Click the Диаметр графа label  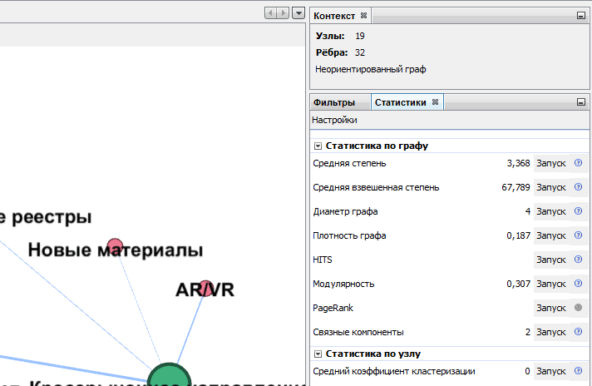click(345, 211)
